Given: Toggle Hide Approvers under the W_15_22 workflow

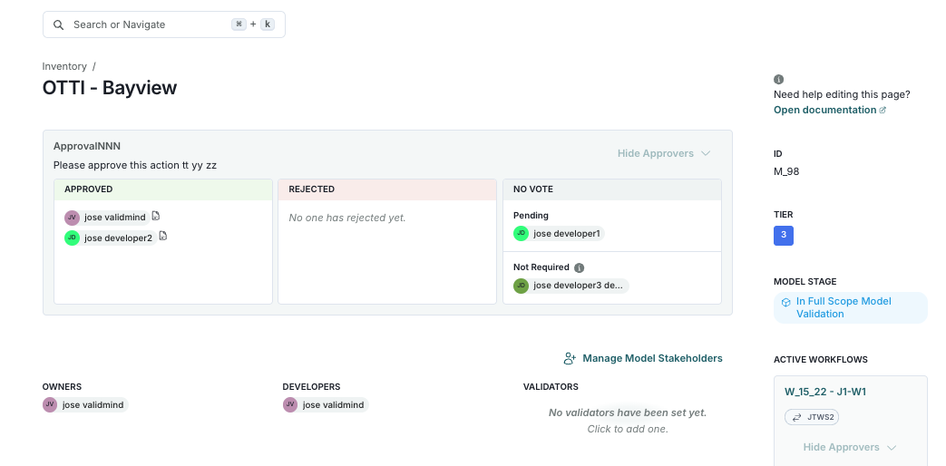Looking at the screenshot, I should 841,448.
